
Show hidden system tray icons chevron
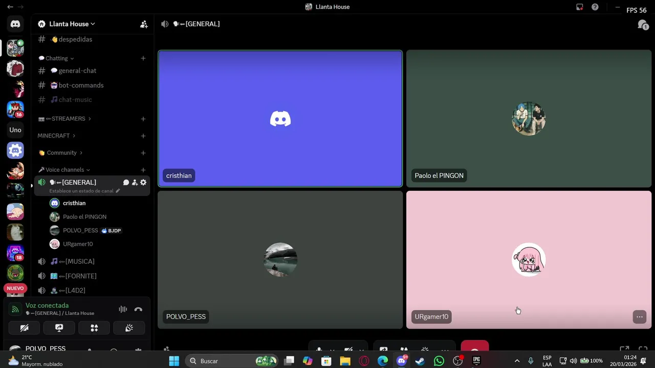point(517,361)
